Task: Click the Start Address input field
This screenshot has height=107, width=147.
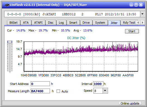Action: 40,84
